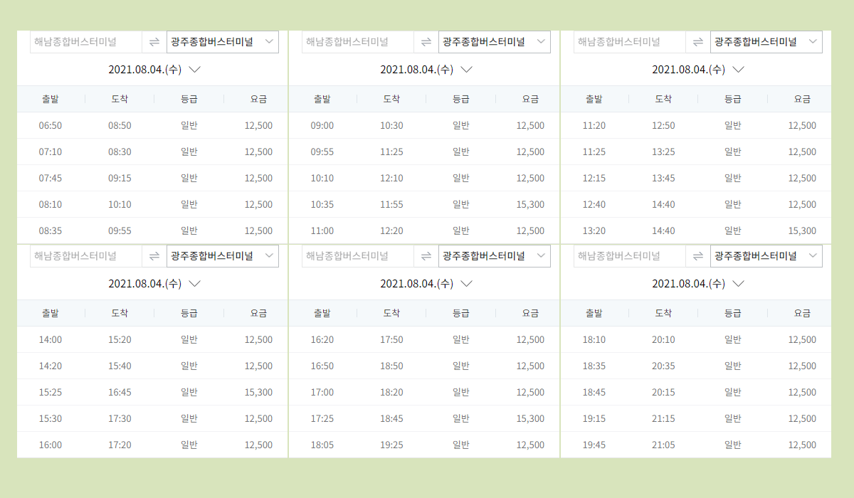Click 등급 column header above the 18:10 row
This screenshot has height=498, width=854.
[733, 312]
